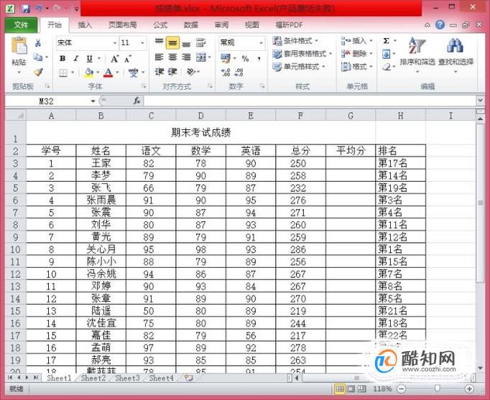This screenshot has width=490, height=400.
Task: Increase font size with large A
Action: pyautogui.click(x=114, y=59)
